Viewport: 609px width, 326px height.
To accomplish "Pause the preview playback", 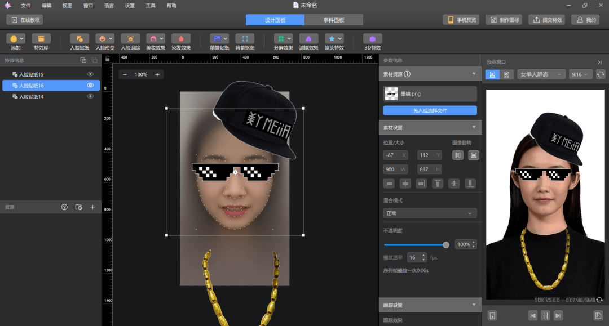I will 545,315.
